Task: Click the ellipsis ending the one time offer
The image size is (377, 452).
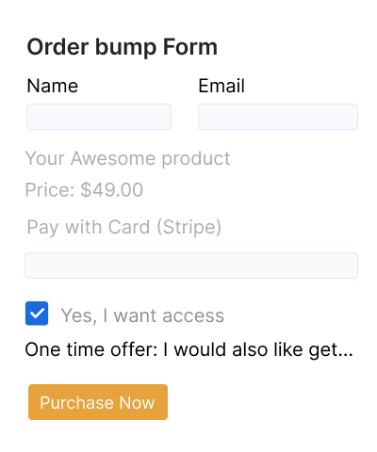Action: click(346, 355)
